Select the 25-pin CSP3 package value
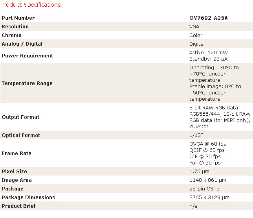 (204, 189)
